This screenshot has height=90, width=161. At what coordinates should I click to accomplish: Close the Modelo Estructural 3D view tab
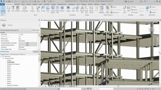coord(58,20)
